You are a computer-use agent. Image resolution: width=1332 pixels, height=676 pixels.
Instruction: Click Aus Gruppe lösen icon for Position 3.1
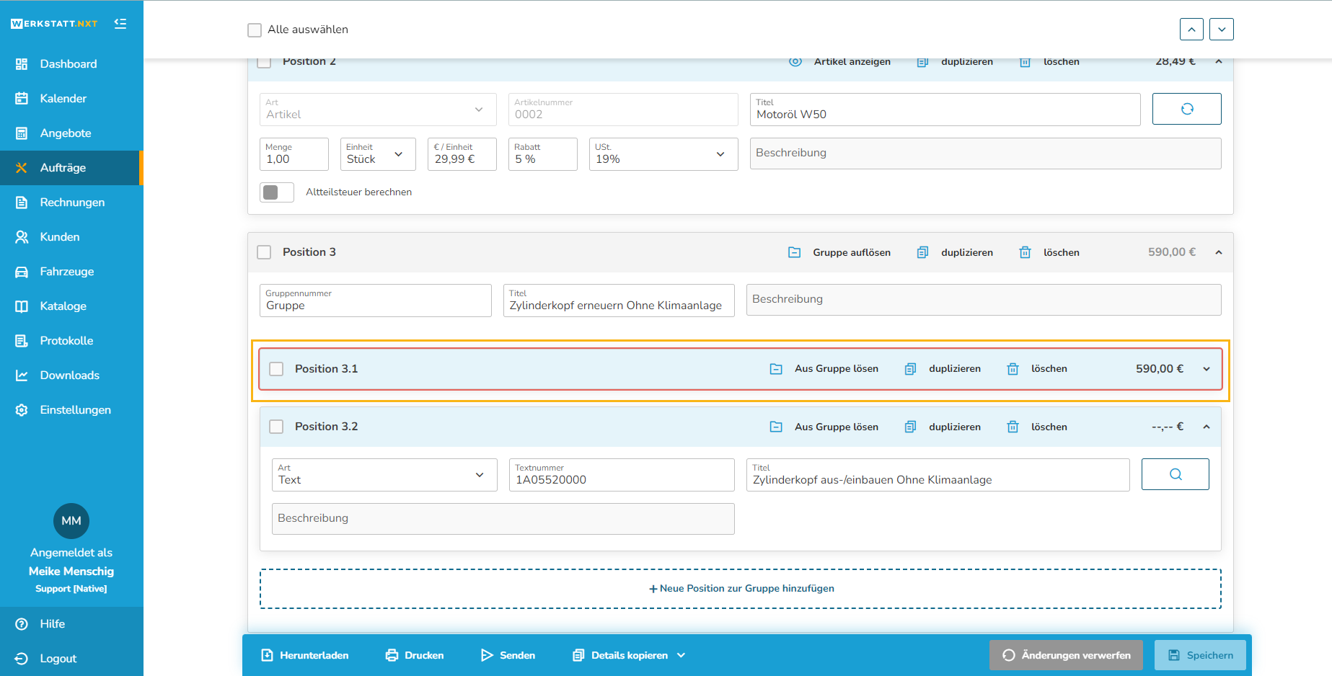[776, 369]
